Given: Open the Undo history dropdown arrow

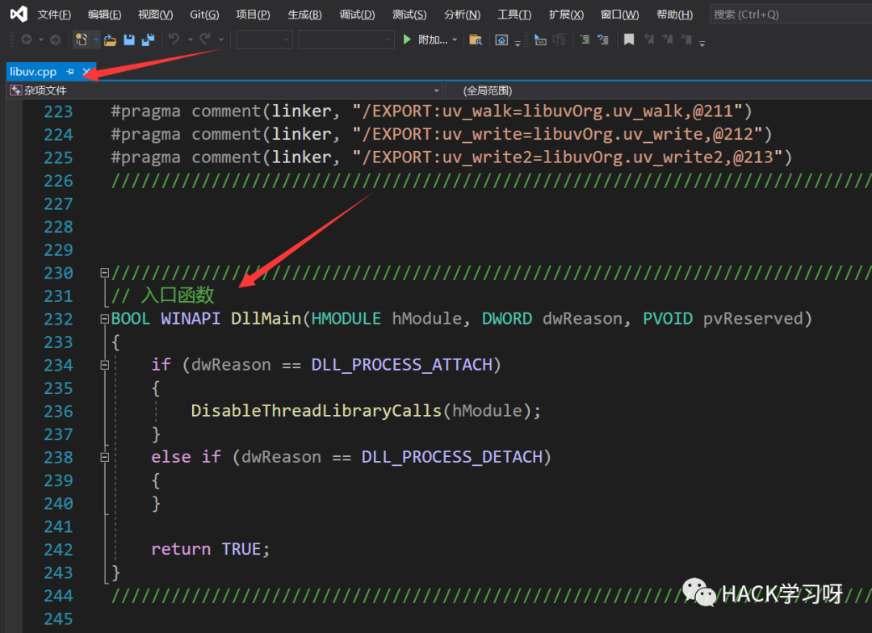Looking at the screenshot, I should coord(191,40).
